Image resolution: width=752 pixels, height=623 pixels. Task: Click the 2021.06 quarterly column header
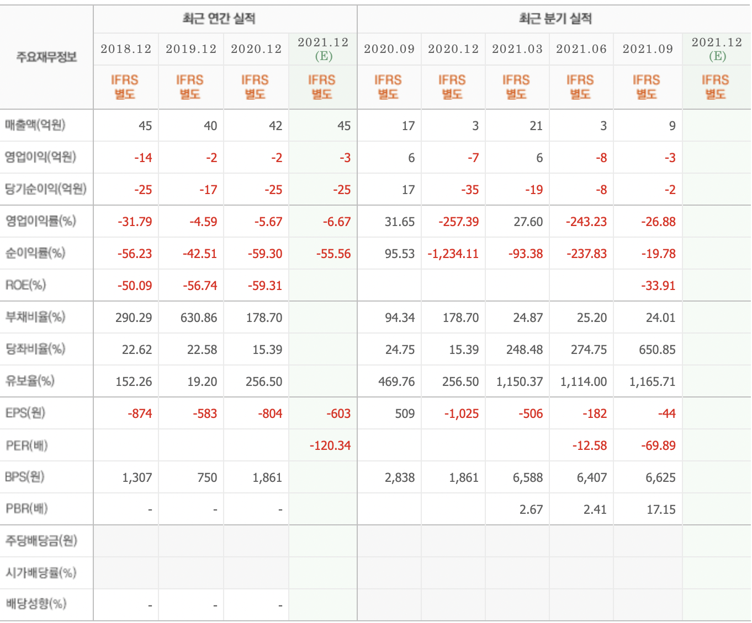tap(581, 49)
